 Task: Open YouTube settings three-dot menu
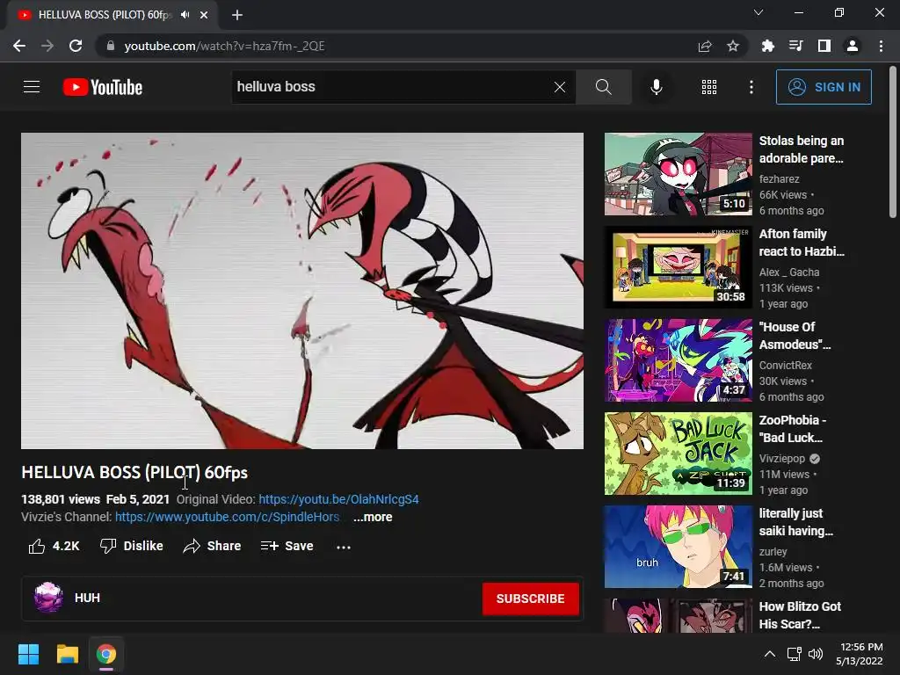click(751, 87)
